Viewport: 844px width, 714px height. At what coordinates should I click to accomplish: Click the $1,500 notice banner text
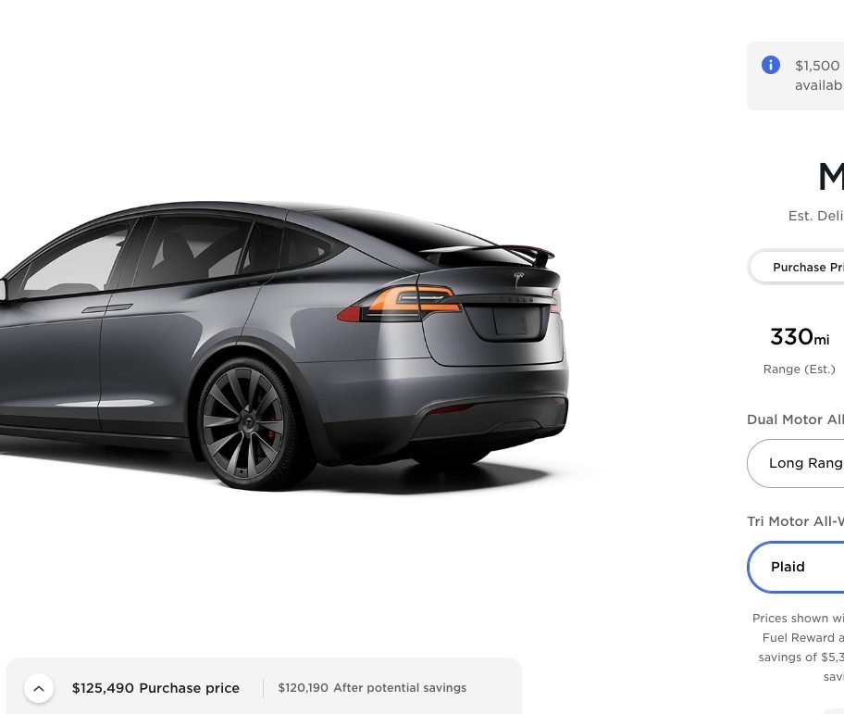coord(819,75)
